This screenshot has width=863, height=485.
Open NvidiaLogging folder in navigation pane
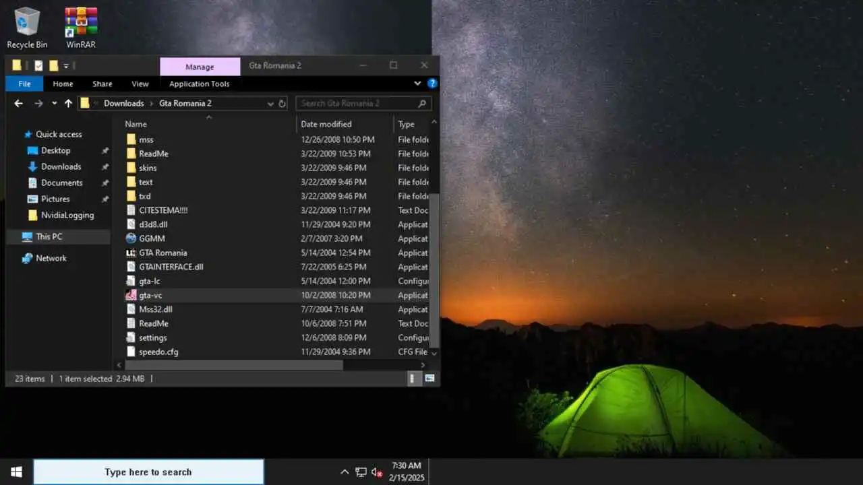coord(67,215)
